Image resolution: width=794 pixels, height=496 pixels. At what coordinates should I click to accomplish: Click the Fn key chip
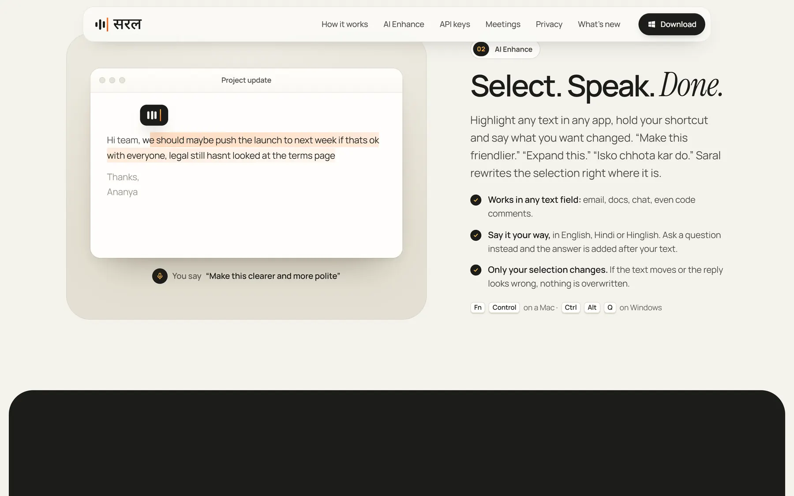478,307
